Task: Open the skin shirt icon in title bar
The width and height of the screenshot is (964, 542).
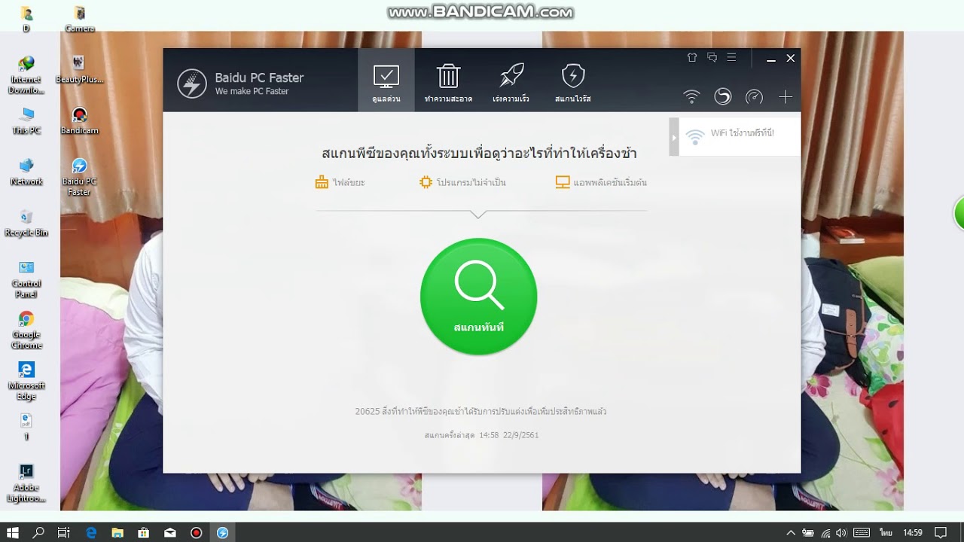Action: 692,57
